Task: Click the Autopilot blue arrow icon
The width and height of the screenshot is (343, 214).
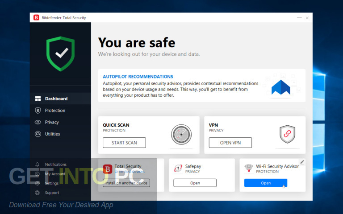Action: point(281,87)
